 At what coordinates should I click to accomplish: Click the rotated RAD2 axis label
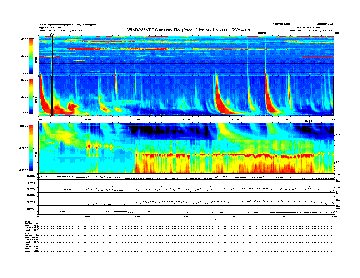(36, 60)
